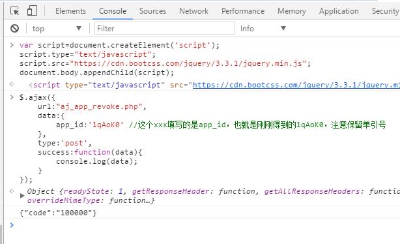Click the app_id:'1qAoK0' code line
This screenshot has height=244, width=400.
pyautogui.click(x=221, y=125)
